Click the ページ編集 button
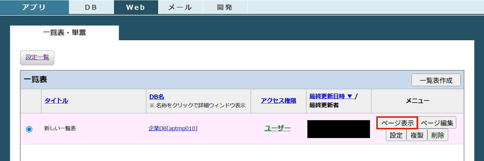The image size is (484, 161). click(437, 123)
